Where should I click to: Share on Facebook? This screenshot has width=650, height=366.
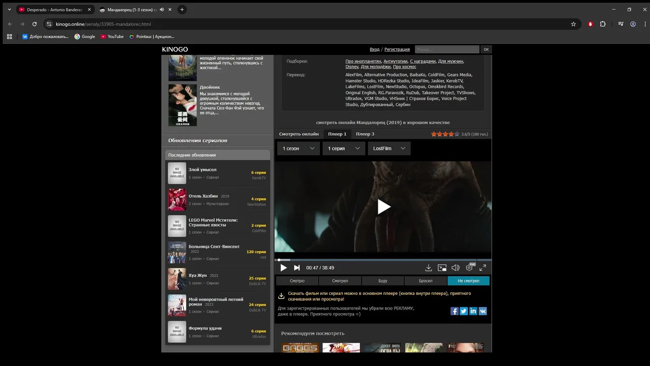[454, 311]
